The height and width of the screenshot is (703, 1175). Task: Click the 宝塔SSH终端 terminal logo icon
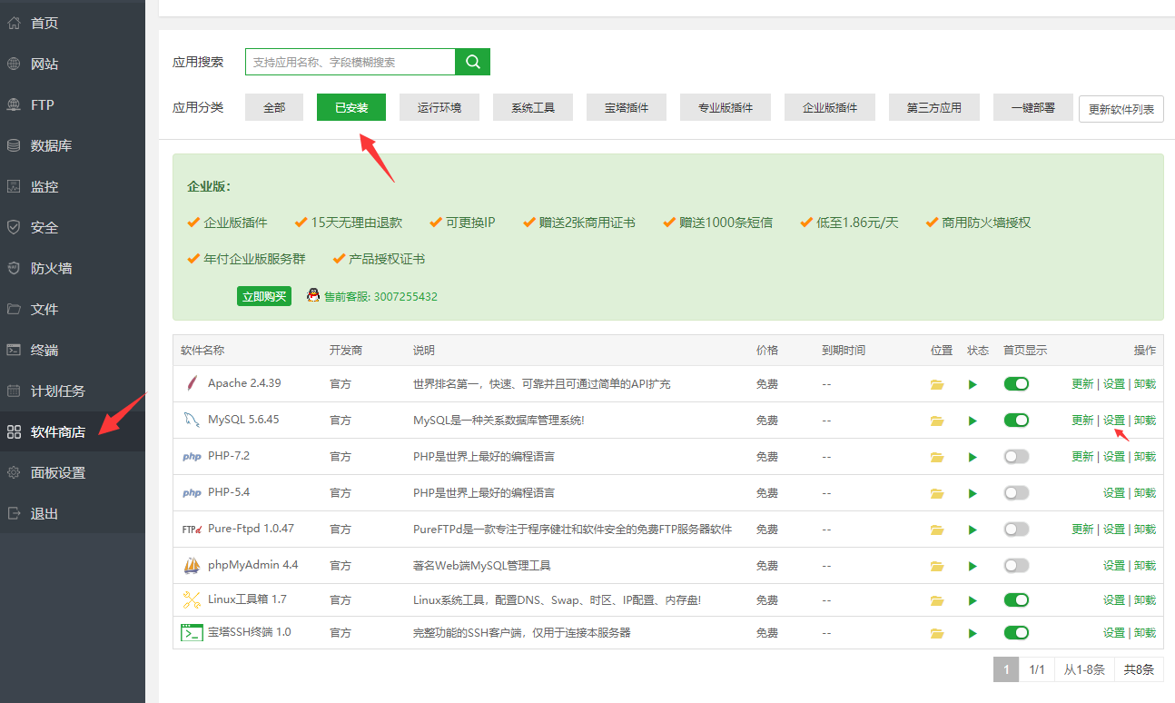192,632
